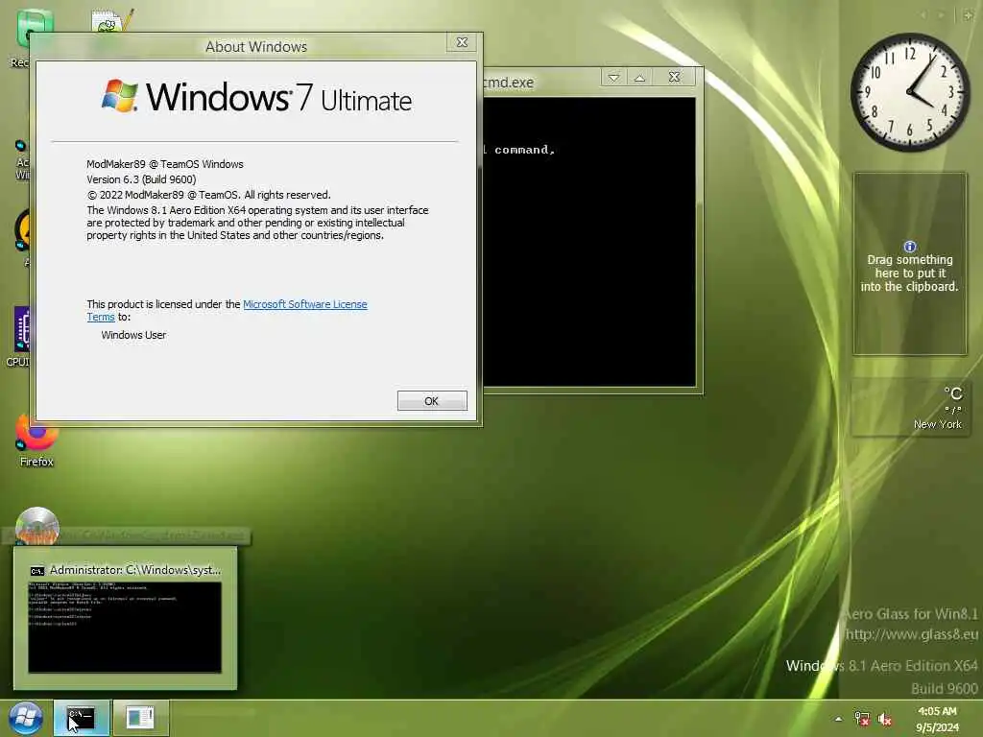Click the sidebar previous gadgets arrow
The height and width of the screenshot is (737, 983).
tap(923, 15)
